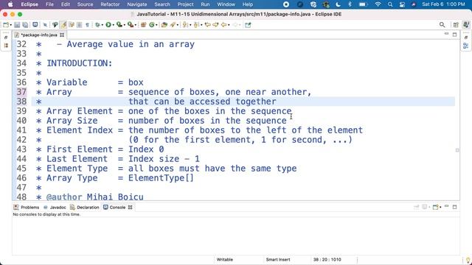Click the Wi-Fi menu bar icon
472x265 pixels.
tap(378, 4)
